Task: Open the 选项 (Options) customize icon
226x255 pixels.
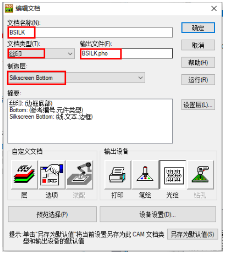Action: [52, 175]
